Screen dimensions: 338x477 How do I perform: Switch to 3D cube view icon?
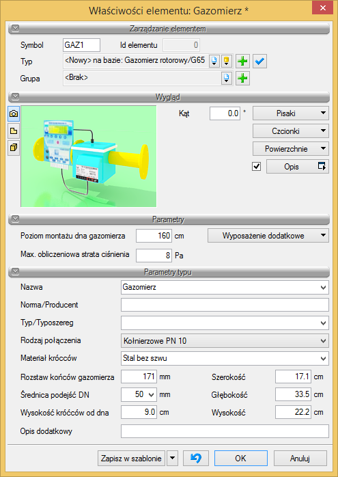click(x=14, y=148)
